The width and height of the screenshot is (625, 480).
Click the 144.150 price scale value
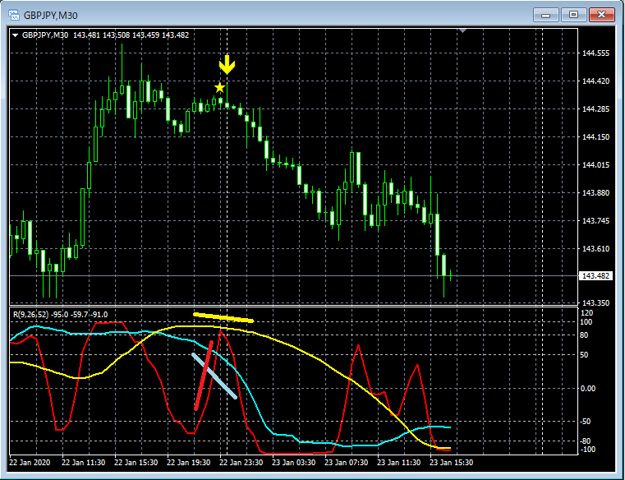coord(595,137)
